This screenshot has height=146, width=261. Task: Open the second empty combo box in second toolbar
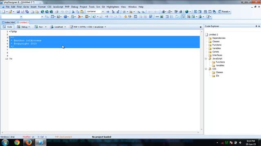[x=42, y=17]
